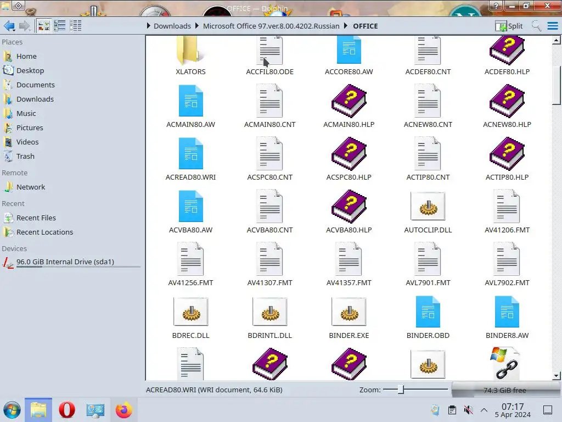Screen dimensions: 562x422
Task: Open muted volume tray icon
Action: 468,410
